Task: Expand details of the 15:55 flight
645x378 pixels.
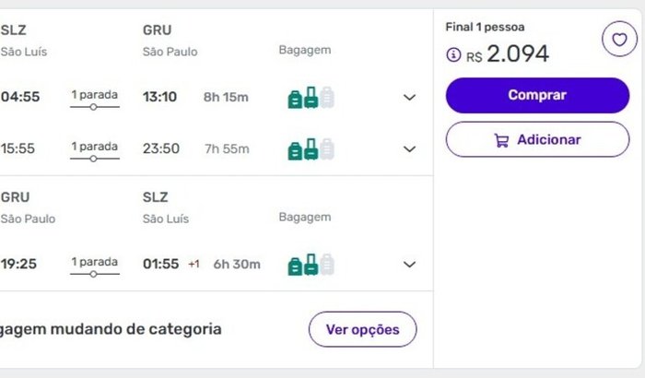Action: pos(410,148)
